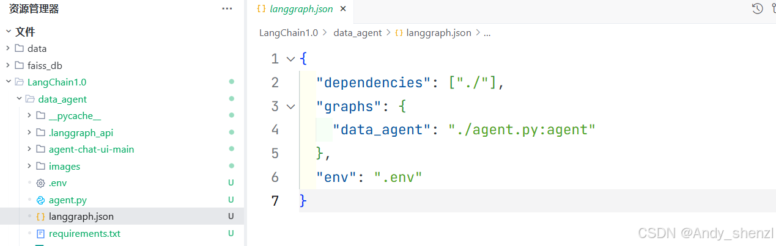Click the U status badge beside requirements.txt

[x=231, y=233]
